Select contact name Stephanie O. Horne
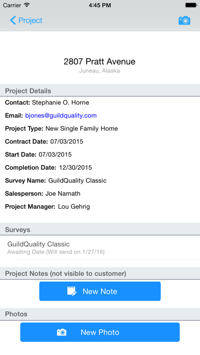 61,103
